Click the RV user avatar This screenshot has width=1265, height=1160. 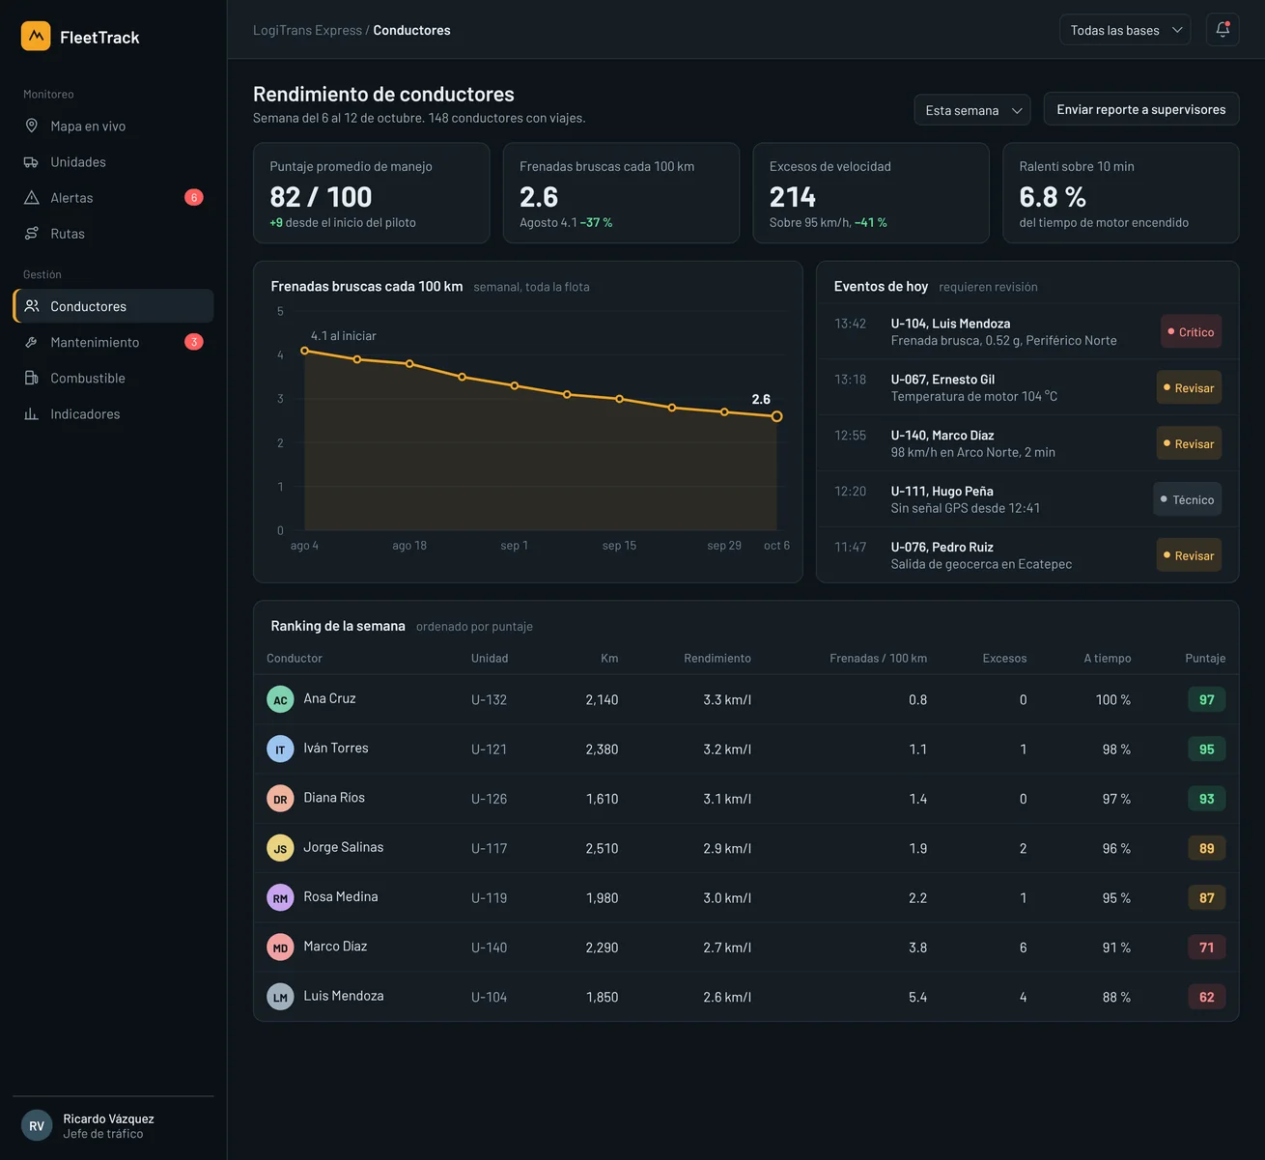pos(37,1126)
